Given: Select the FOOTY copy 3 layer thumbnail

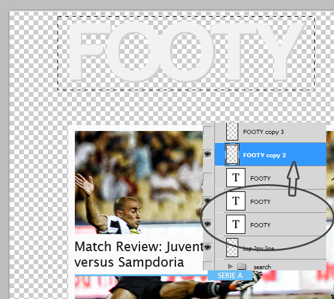Looking at the screenshot, I should [x=232, y=132].
